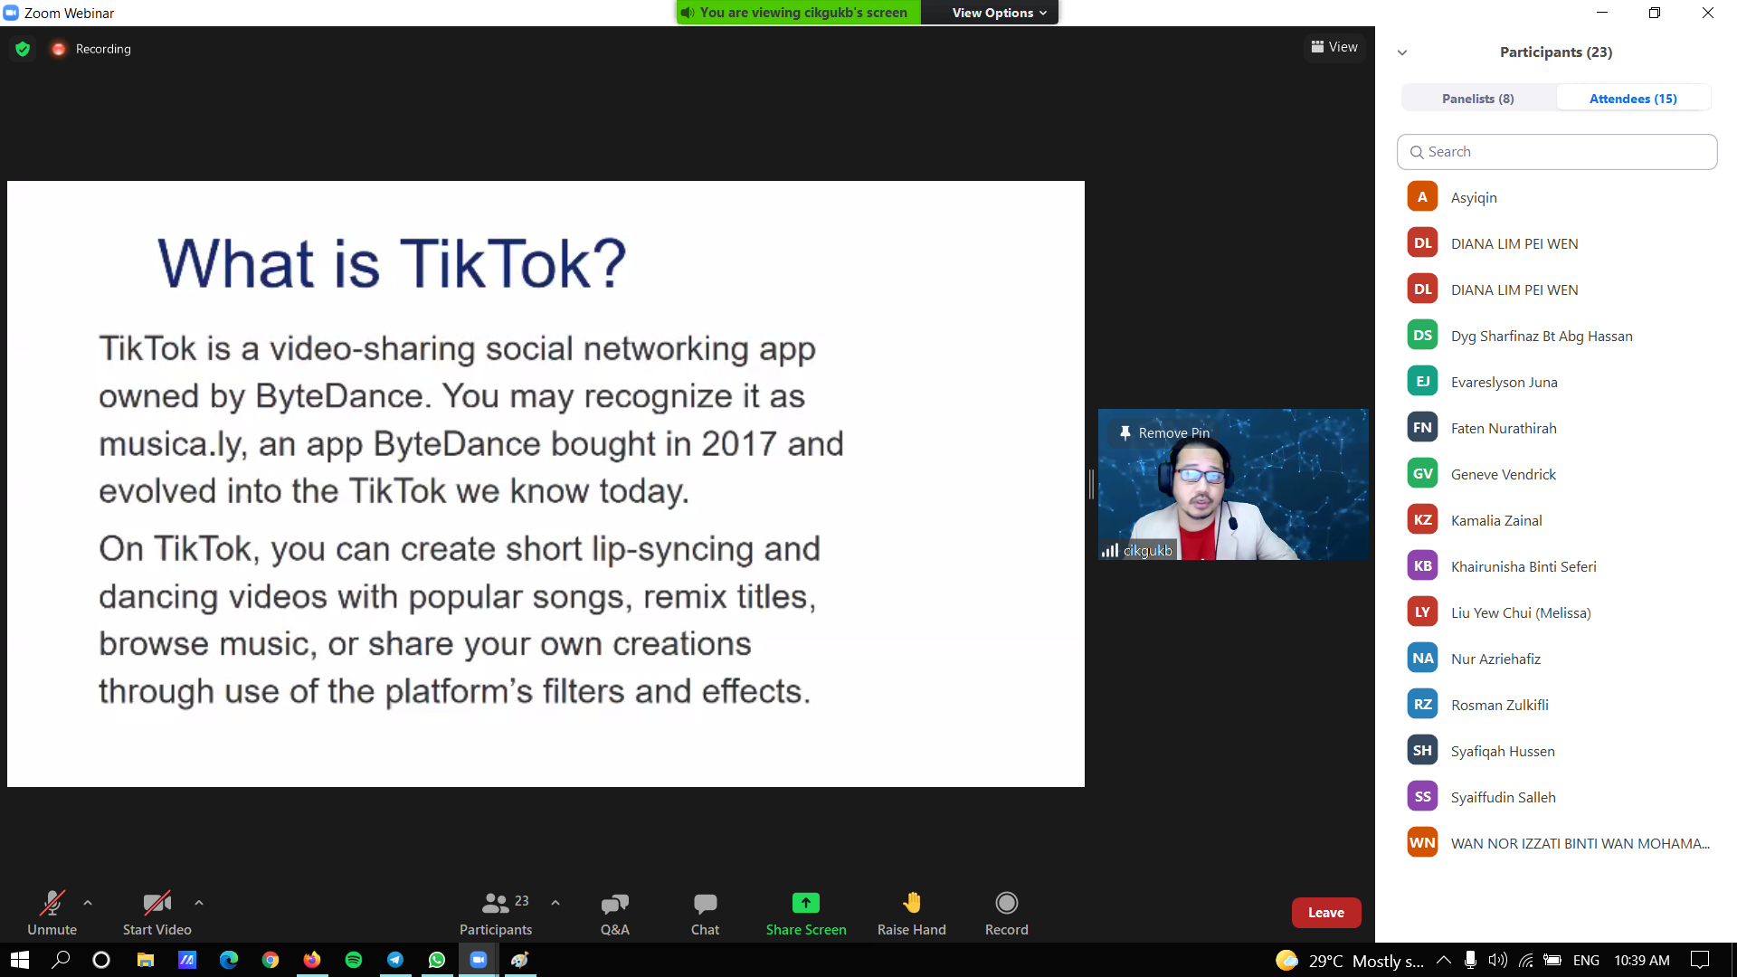The width and height of the screenshot is (1737, 977).
Task: Open Spotify from taskbar
Action: tap(353, 960)
